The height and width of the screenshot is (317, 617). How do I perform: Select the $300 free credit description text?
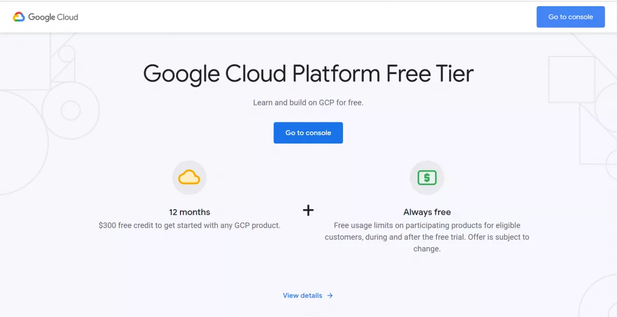189,225
